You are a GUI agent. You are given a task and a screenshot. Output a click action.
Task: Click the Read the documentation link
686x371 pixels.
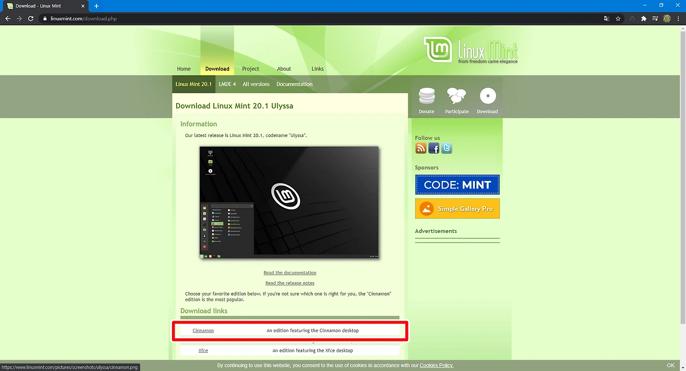pyautogui.click(x=290, y=272)
